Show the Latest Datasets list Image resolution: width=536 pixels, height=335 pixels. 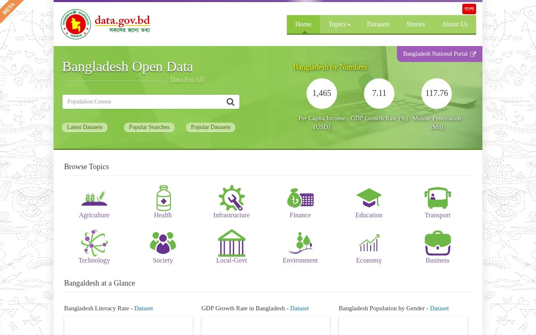coord(85,127)
